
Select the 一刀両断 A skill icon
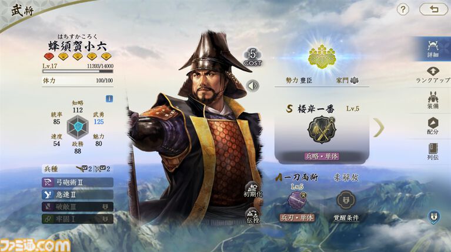[298, 200]
